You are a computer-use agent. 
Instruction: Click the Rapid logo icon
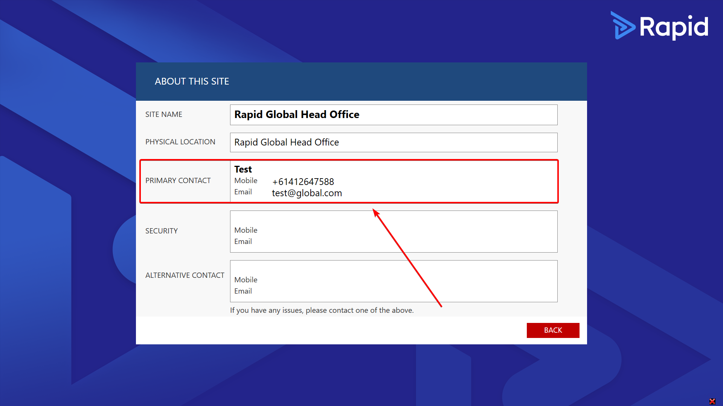(623, 26)
